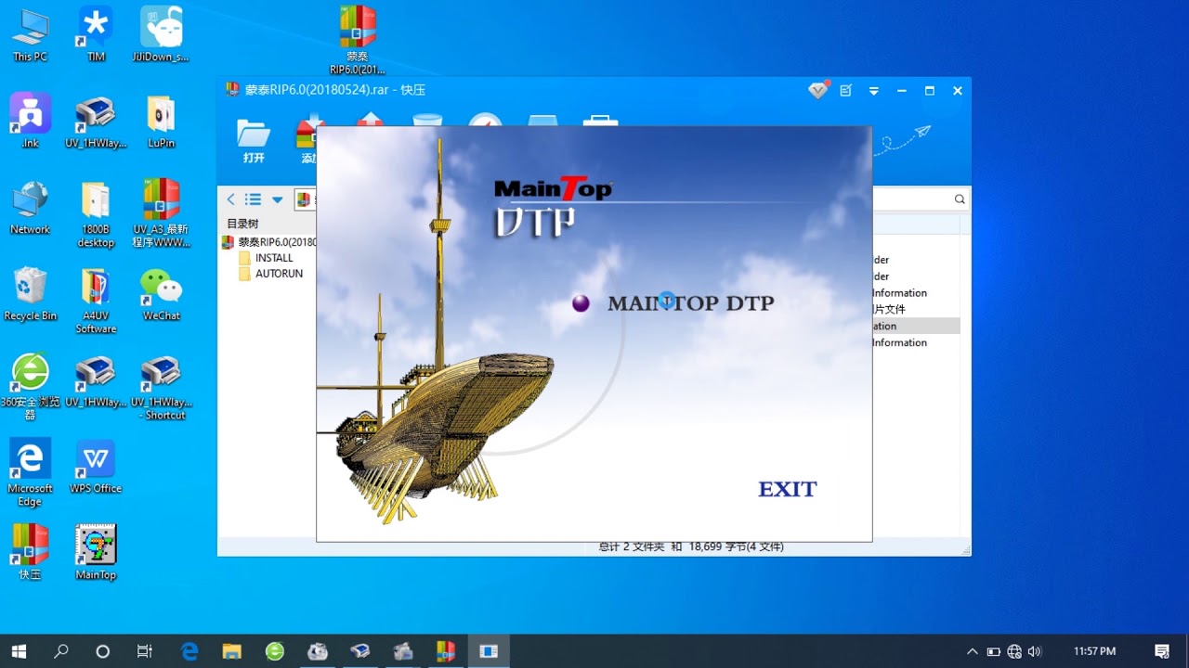Screen dimensions: 1189x668
Task: Open the network globe tray icon
Action: (1014, 651)
